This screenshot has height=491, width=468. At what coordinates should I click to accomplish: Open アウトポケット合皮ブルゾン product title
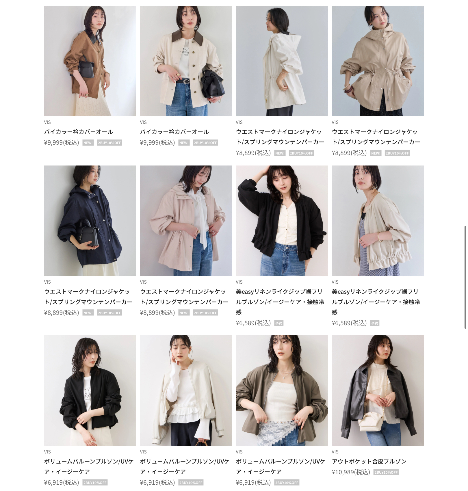point(369,462)
